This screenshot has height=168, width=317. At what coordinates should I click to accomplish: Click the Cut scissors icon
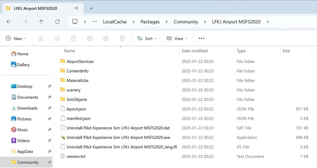[41, 38]
